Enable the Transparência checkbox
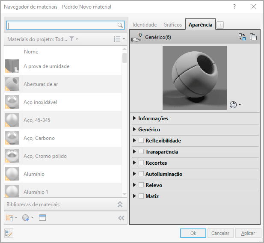 coord(141,151)
